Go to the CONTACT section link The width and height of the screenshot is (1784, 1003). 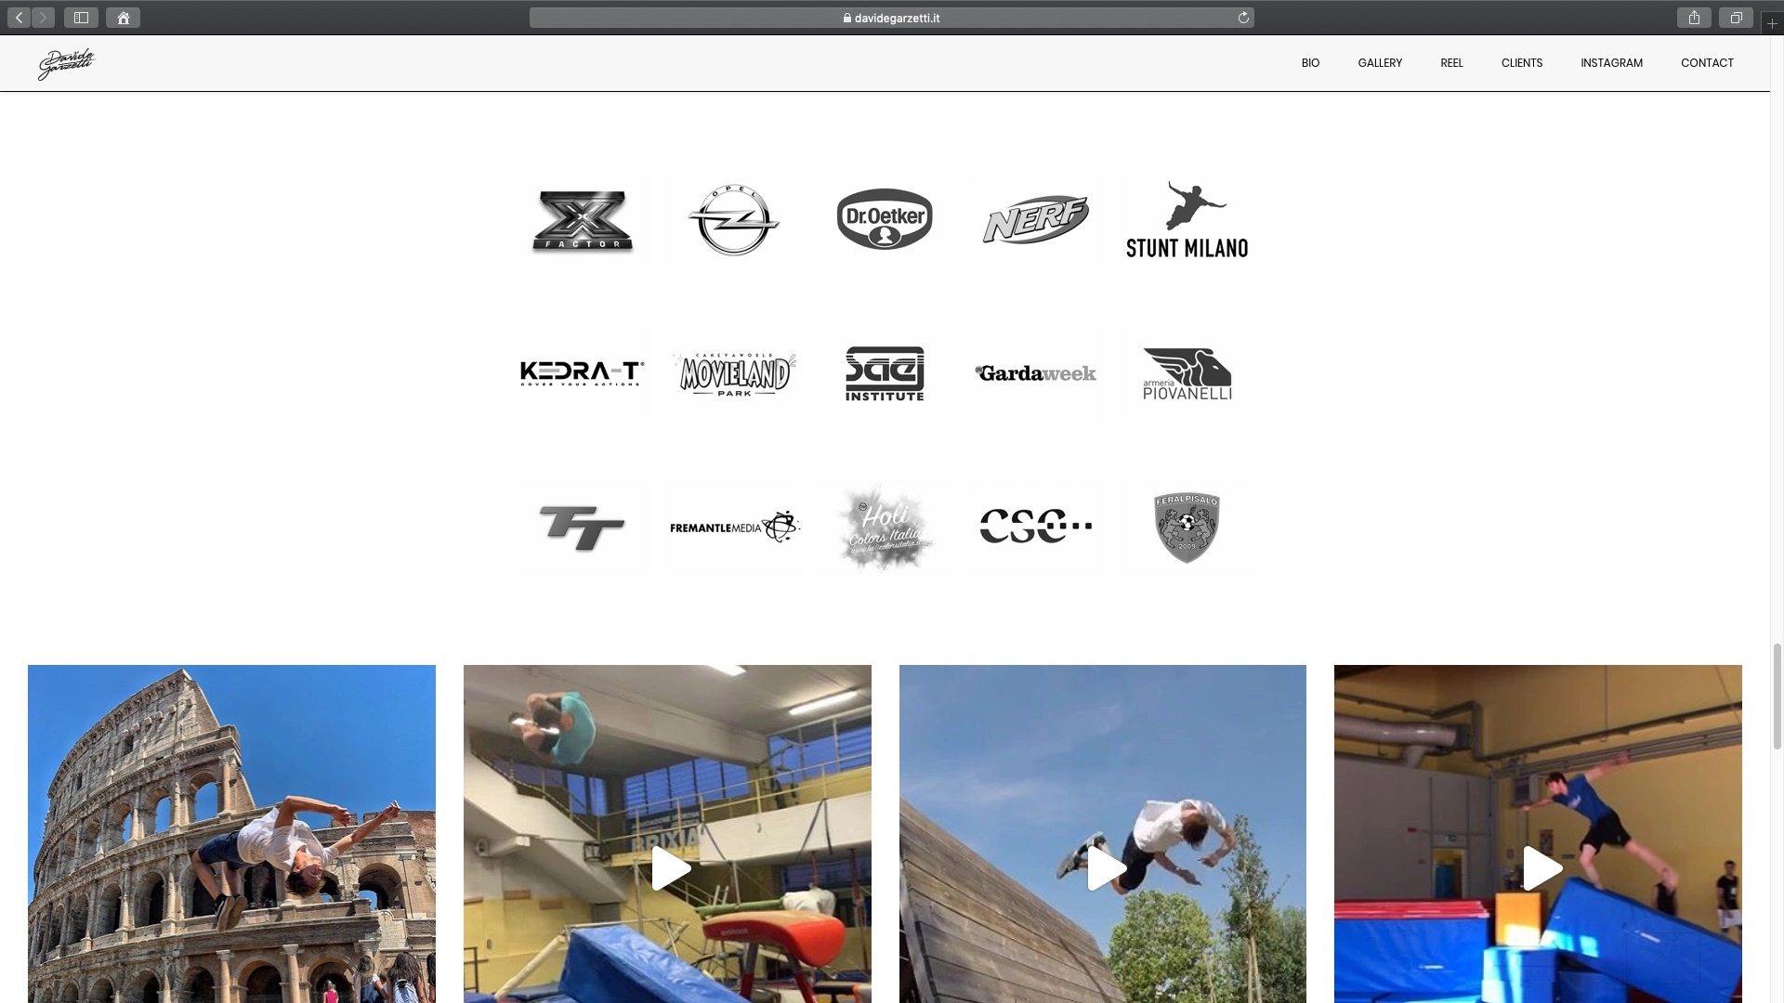1707,63
